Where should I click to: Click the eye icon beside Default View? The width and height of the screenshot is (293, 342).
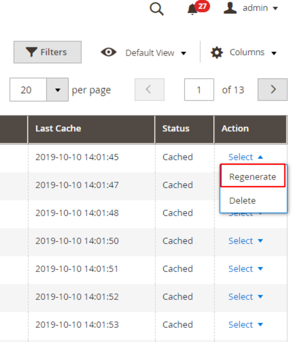tap(108, 52)
